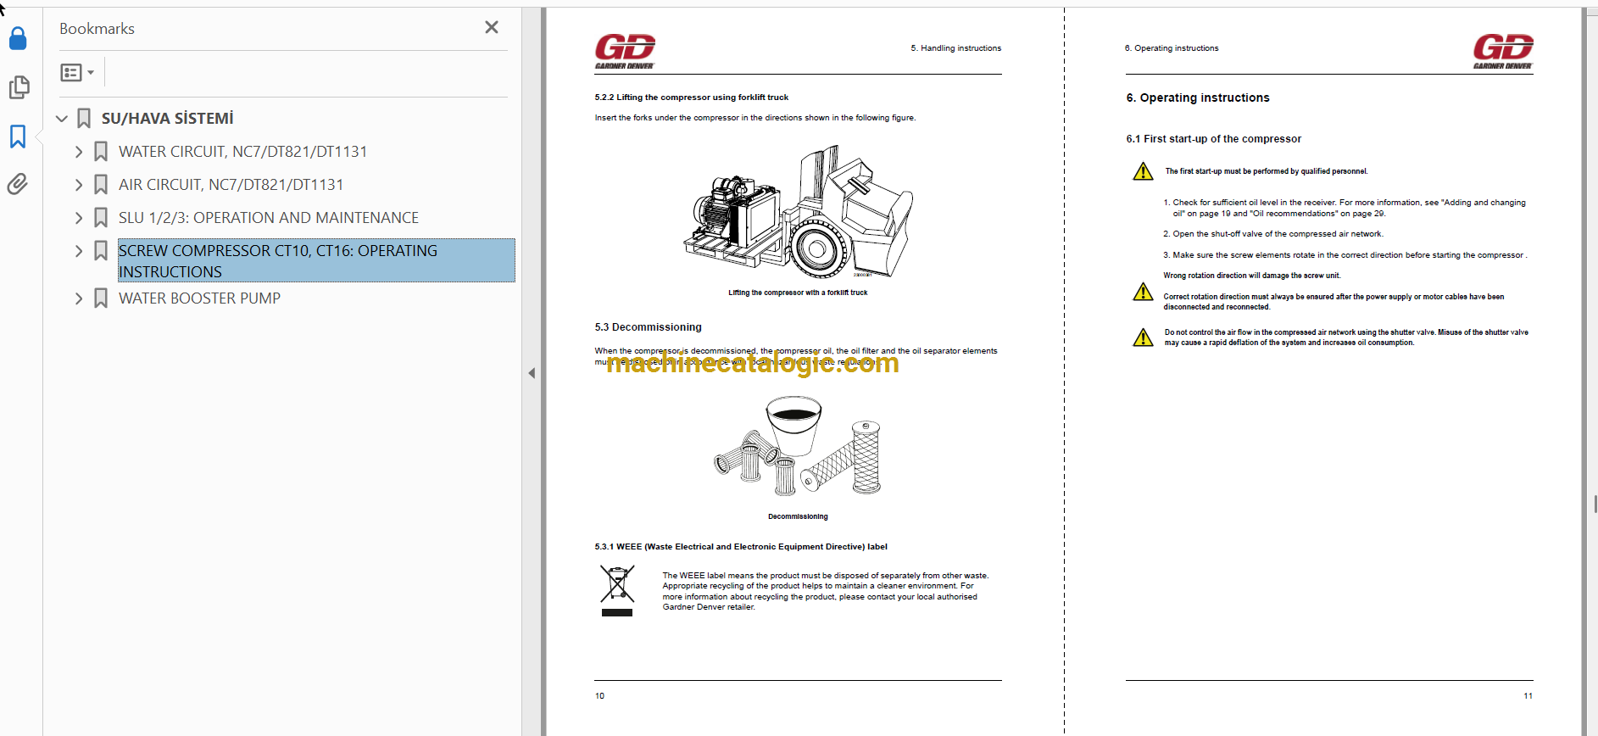Viewport: 1598px width, 736px height.
Task: Click bookmark icon beside SCREW COMPRESSOR
Action: 101,251
